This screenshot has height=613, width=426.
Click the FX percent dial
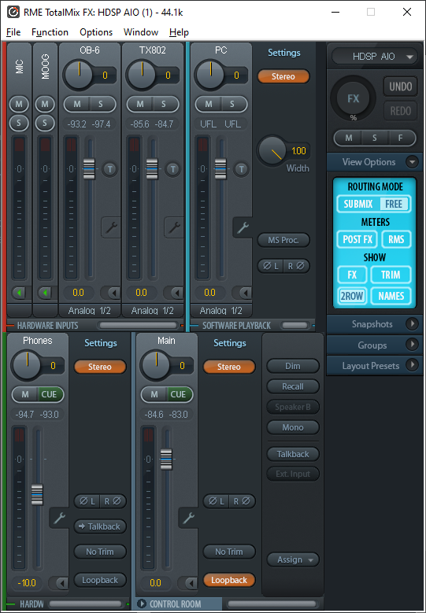(354, 98)
